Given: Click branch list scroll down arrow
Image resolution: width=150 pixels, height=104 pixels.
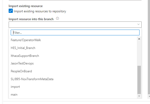Looking at the screenshot, I should tap(139, 96).
